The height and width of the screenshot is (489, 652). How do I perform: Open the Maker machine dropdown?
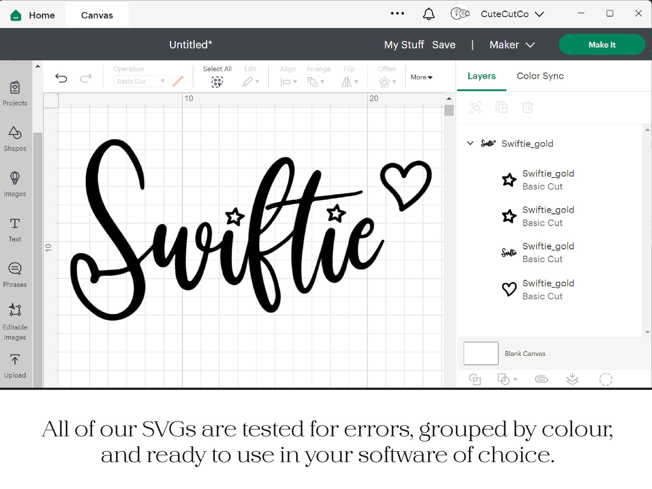coord(511,45)
